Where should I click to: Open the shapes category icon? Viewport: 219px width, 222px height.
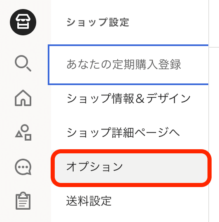[x=23, y=132]
